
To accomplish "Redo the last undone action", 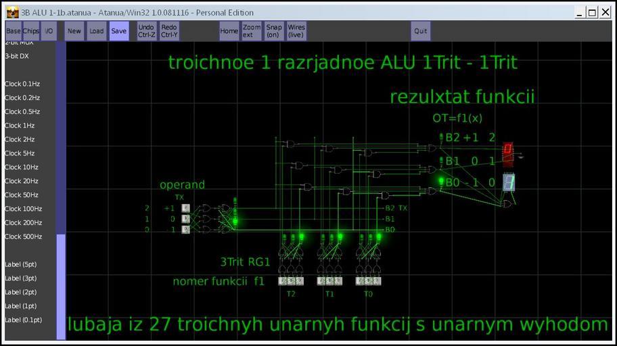I will [x=169, y=31].
